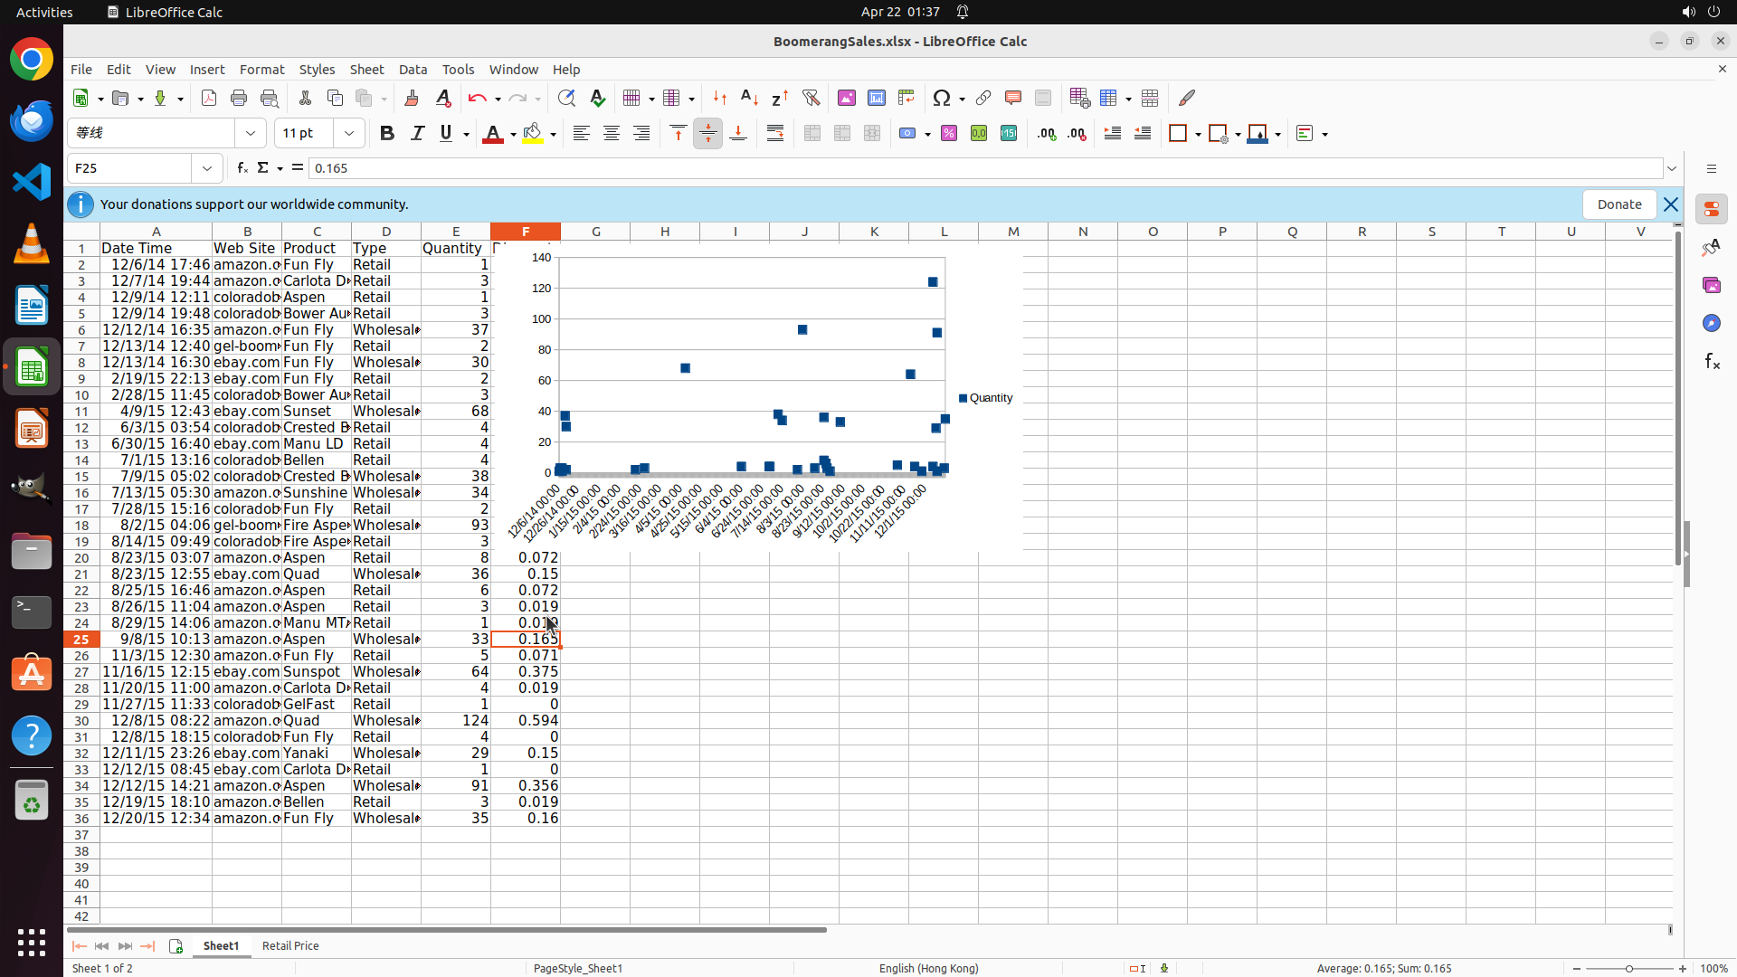The width and height of the screenshot is (1737, 977).
Task: Click the Clone Formatting paintbrush icon
Action: 412,98
